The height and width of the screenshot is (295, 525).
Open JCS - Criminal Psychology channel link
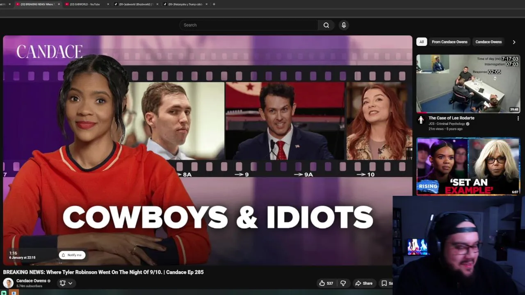point(447,124)
